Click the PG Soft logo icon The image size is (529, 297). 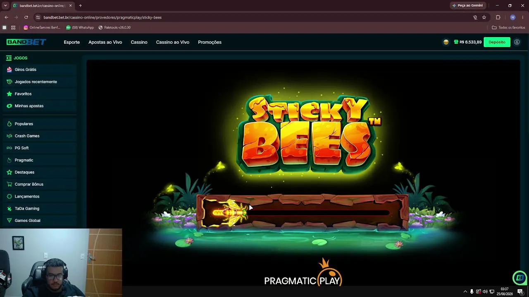click(x=9, y=148)
